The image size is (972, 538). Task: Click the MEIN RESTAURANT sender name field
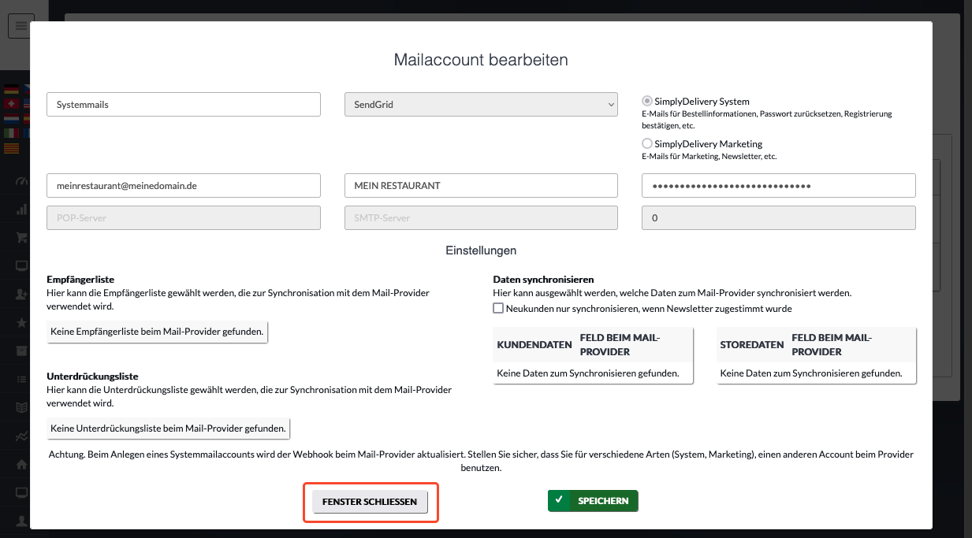[481, 186]
